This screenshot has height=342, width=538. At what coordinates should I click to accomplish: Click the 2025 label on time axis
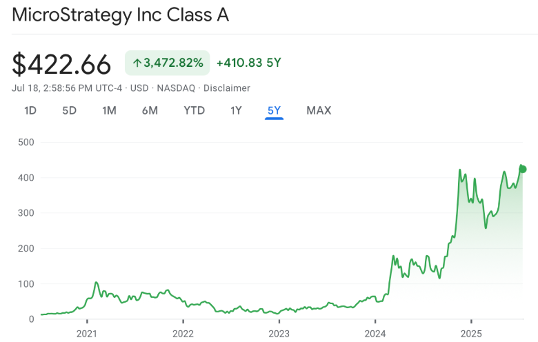[470, 332]
